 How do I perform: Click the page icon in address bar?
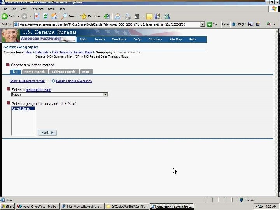coord(16,24)
